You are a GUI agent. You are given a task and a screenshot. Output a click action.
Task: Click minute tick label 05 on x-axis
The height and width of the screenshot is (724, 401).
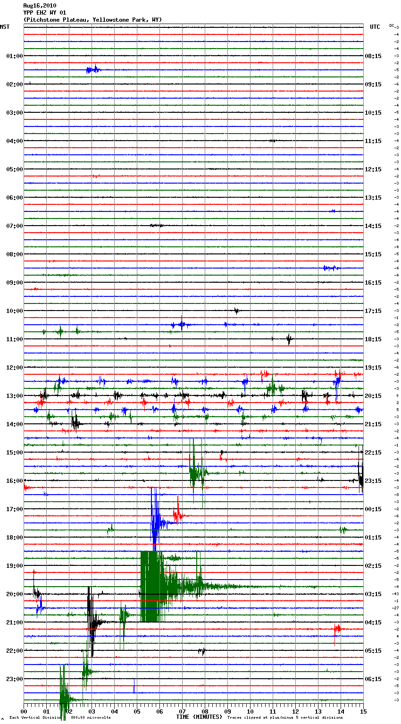[137, 711]
